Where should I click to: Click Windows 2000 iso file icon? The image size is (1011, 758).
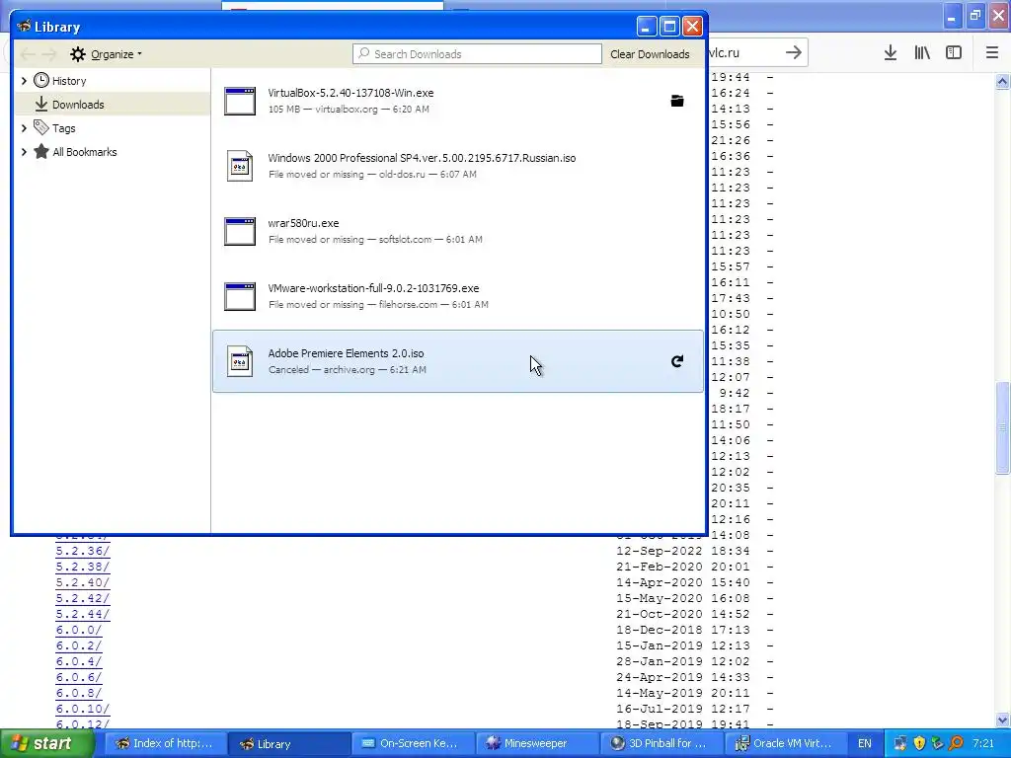(x=240, y=166)
